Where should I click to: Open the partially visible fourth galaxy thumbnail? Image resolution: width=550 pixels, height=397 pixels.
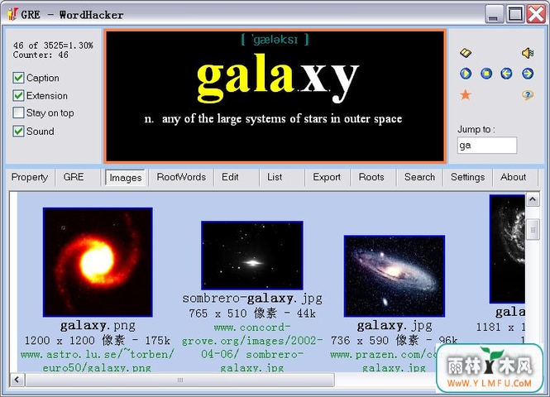[507, 249]
